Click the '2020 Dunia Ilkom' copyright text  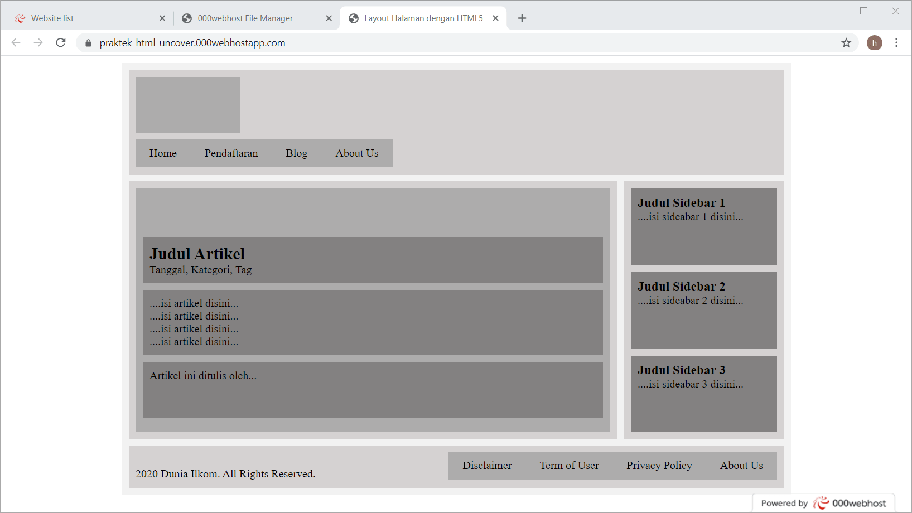tap(225, 474)
